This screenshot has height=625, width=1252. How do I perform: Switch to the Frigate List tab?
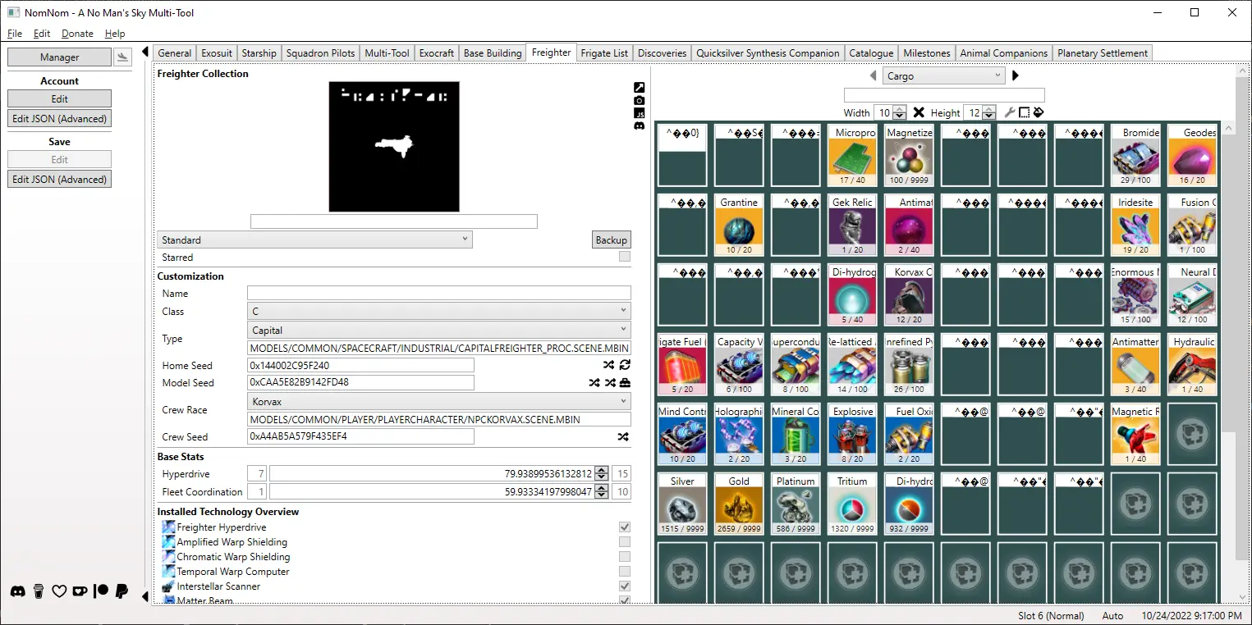click(604, 53)
